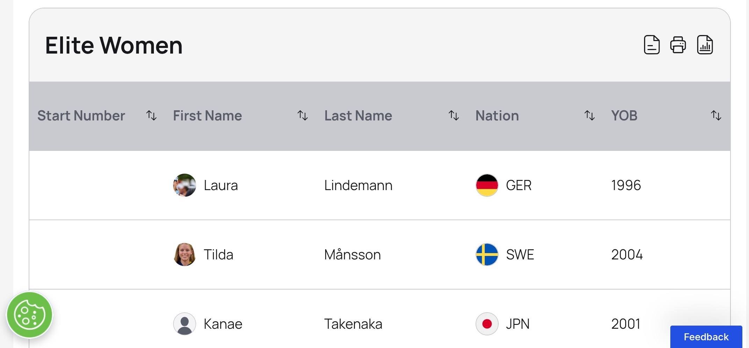
Task: Sort by Nation arrows
Action: 589,116
